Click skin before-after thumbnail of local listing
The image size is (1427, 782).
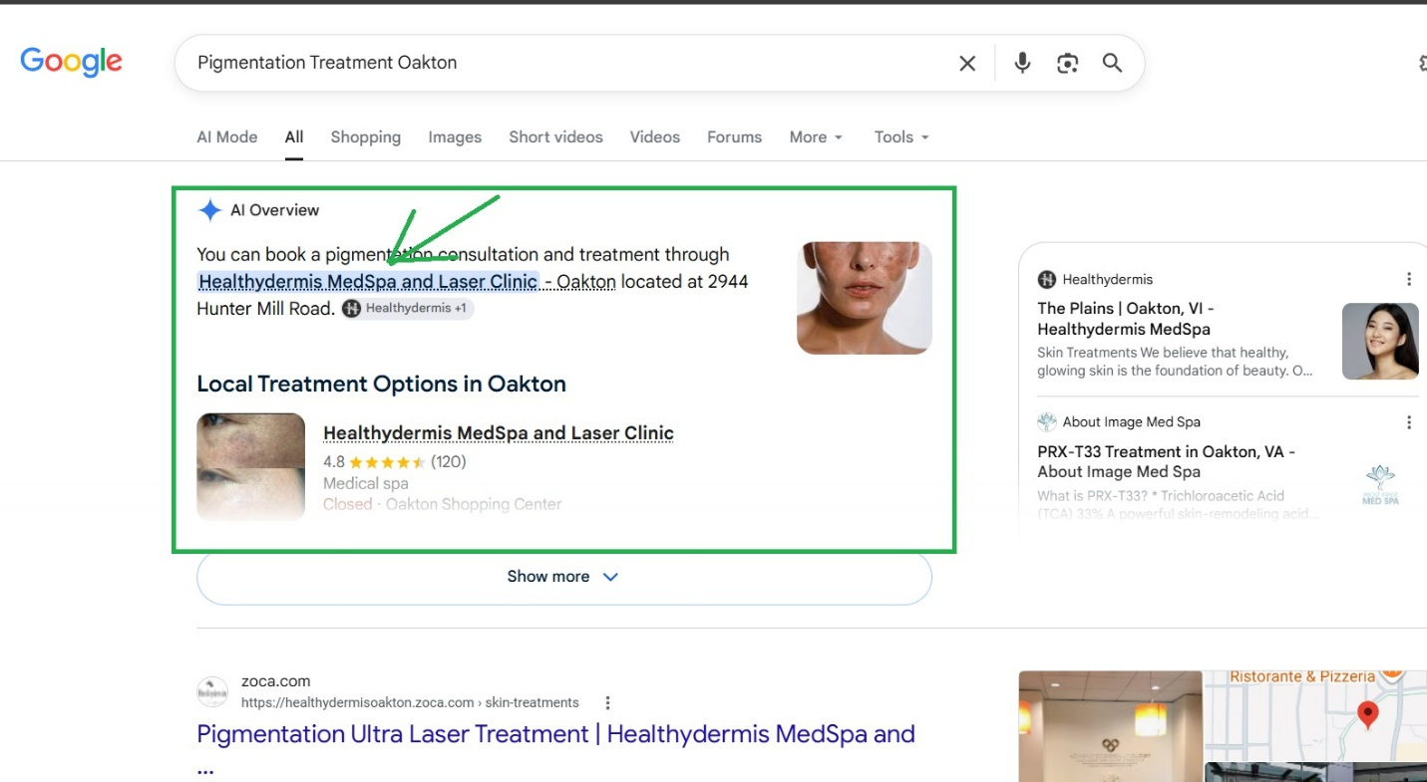point(251,467)
